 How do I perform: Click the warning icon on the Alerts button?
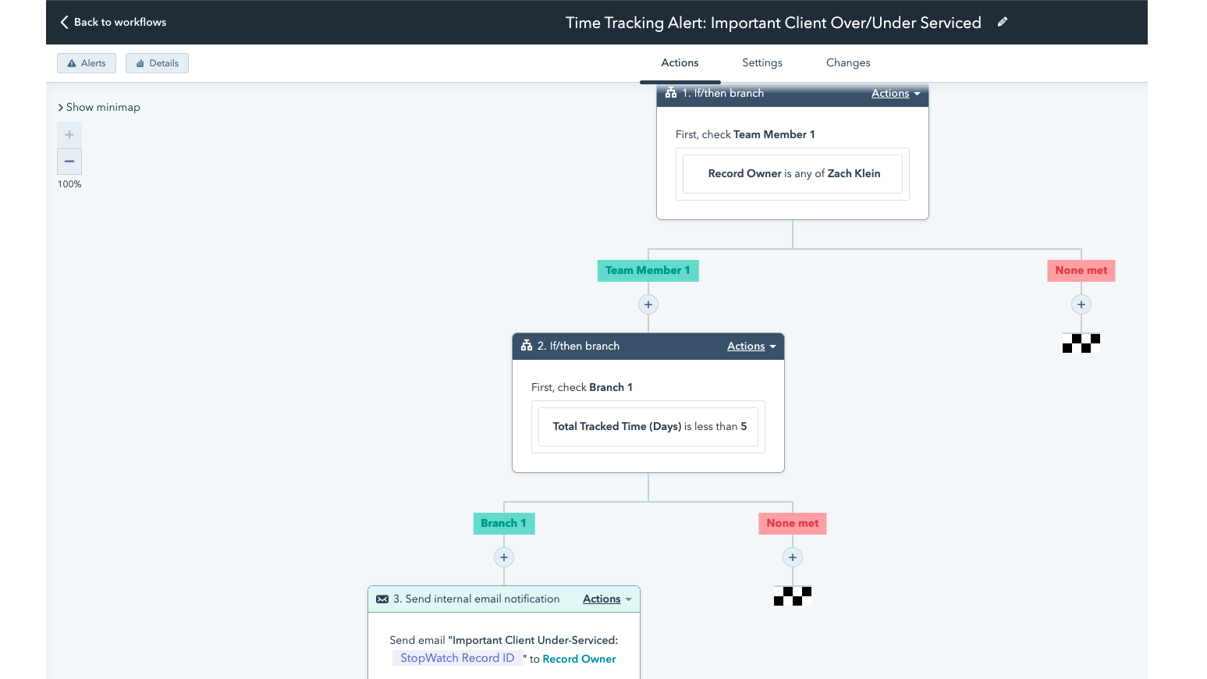(72, 62)
